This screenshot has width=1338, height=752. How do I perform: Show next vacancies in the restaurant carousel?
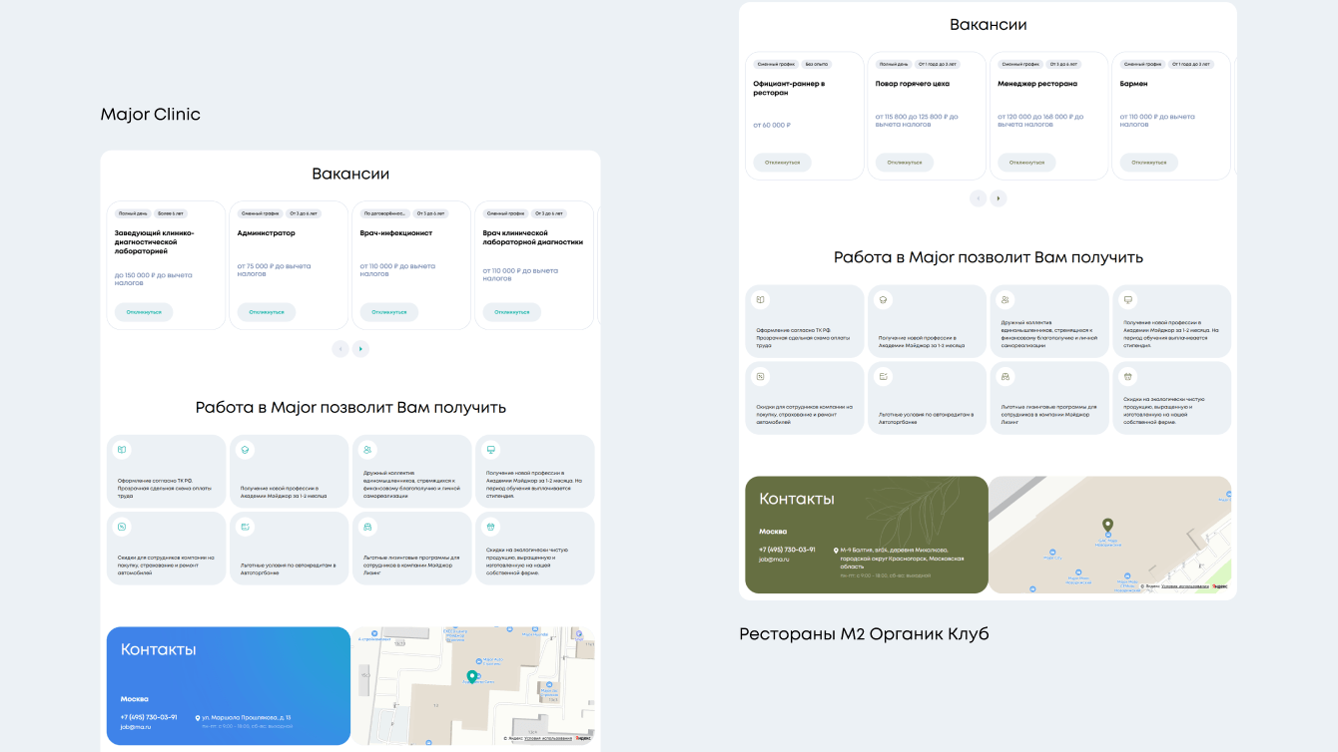click(x=999, y=197)
